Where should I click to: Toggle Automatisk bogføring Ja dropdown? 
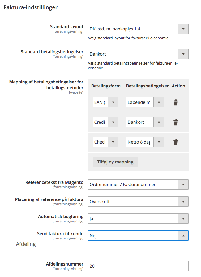[x=138, y=219]
